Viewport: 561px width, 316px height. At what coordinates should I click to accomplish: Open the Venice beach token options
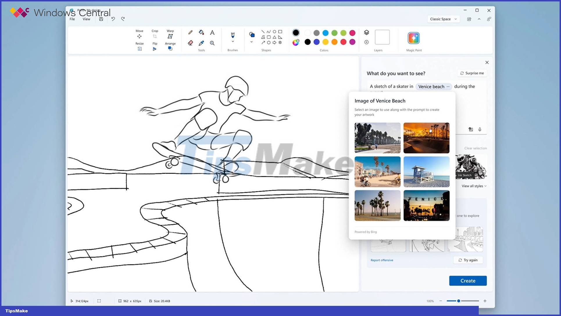(x=448, y=86)
